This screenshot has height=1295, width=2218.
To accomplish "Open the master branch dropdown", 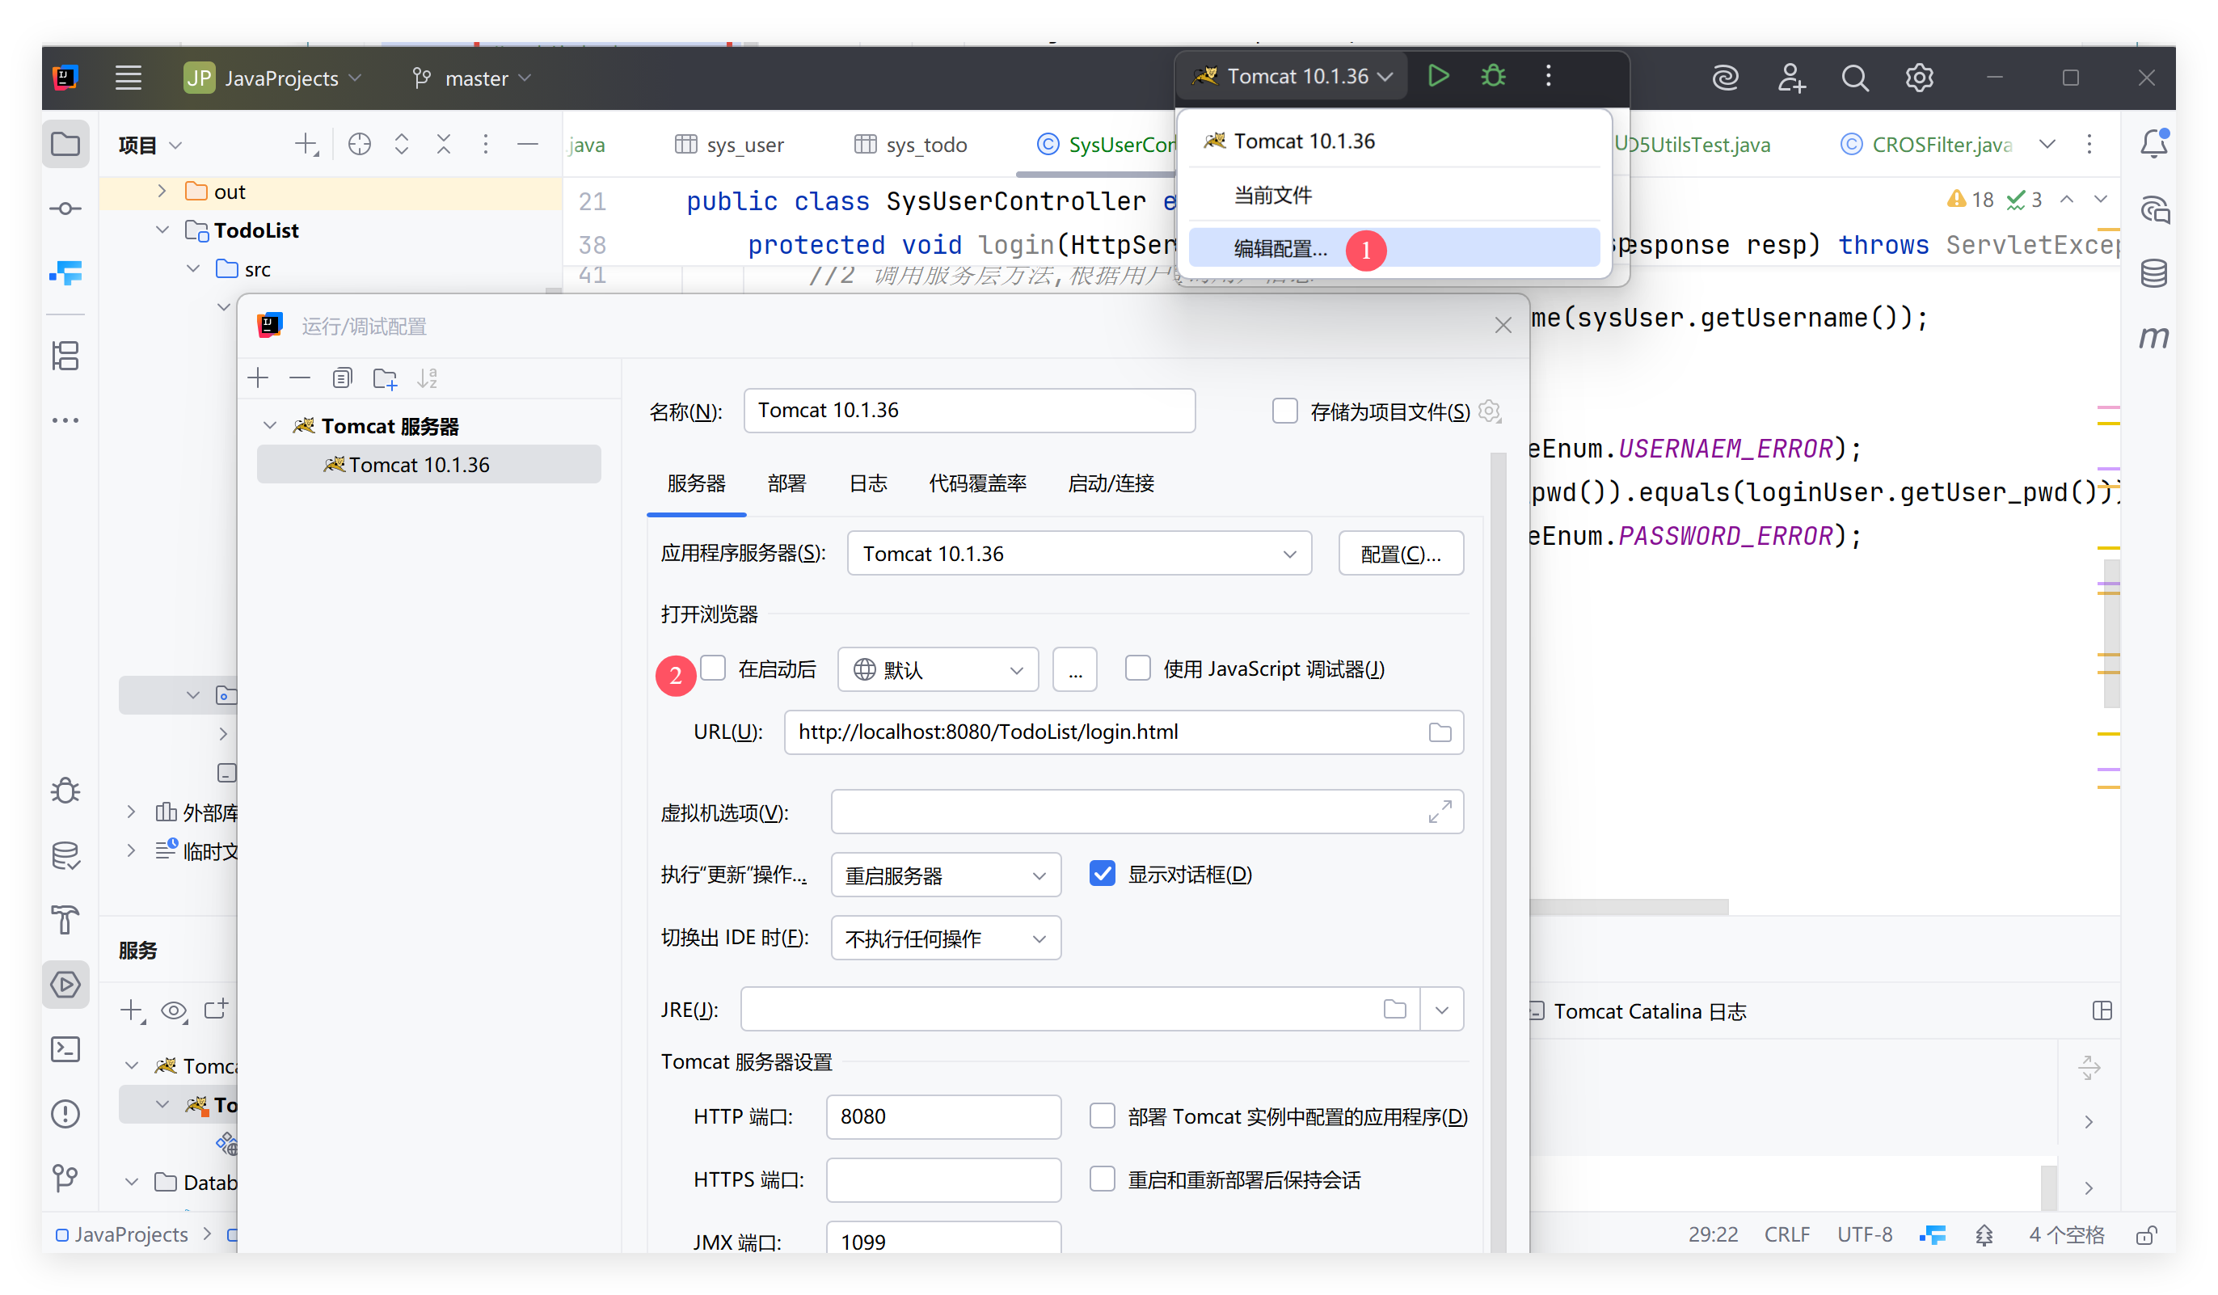I will coord(473,78).
